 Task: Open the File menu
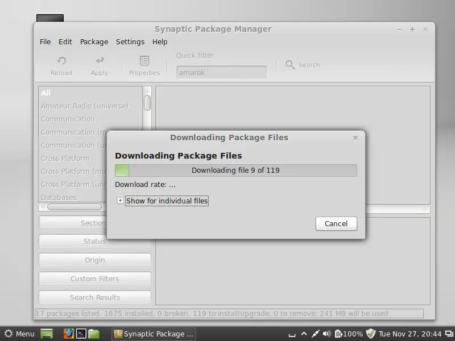pyautogui.click(x=45, y=41)
